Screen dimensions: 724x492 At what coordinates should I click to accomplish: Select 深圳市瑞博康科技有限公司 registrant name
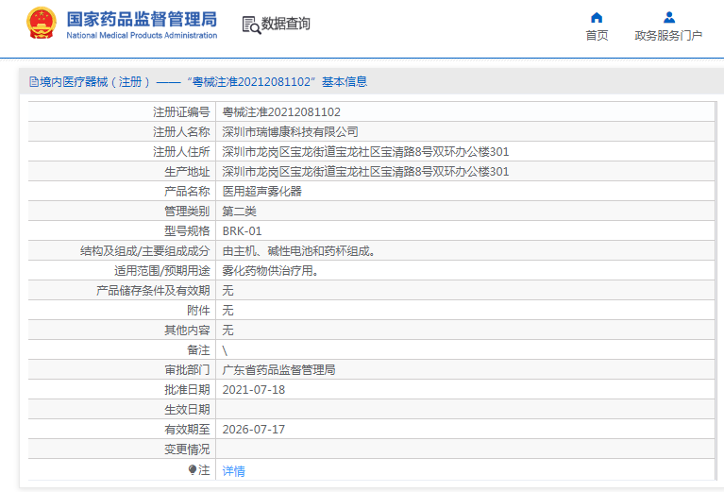pyautogui.click(x=290, y=132)
